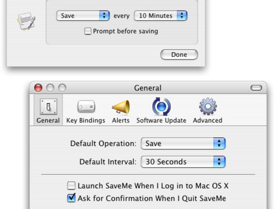The image size is (278, 209).
Task: Expand the Default Operation dropdown
Action: click(x=183, y=143)
